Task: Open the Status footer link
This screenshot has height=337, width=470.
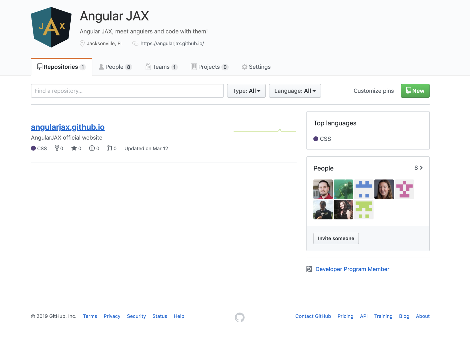Action: click(160, 316)
